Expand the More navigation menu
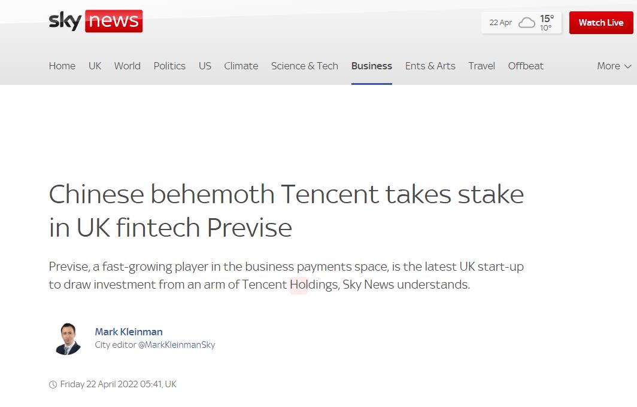 click(614, 66)
